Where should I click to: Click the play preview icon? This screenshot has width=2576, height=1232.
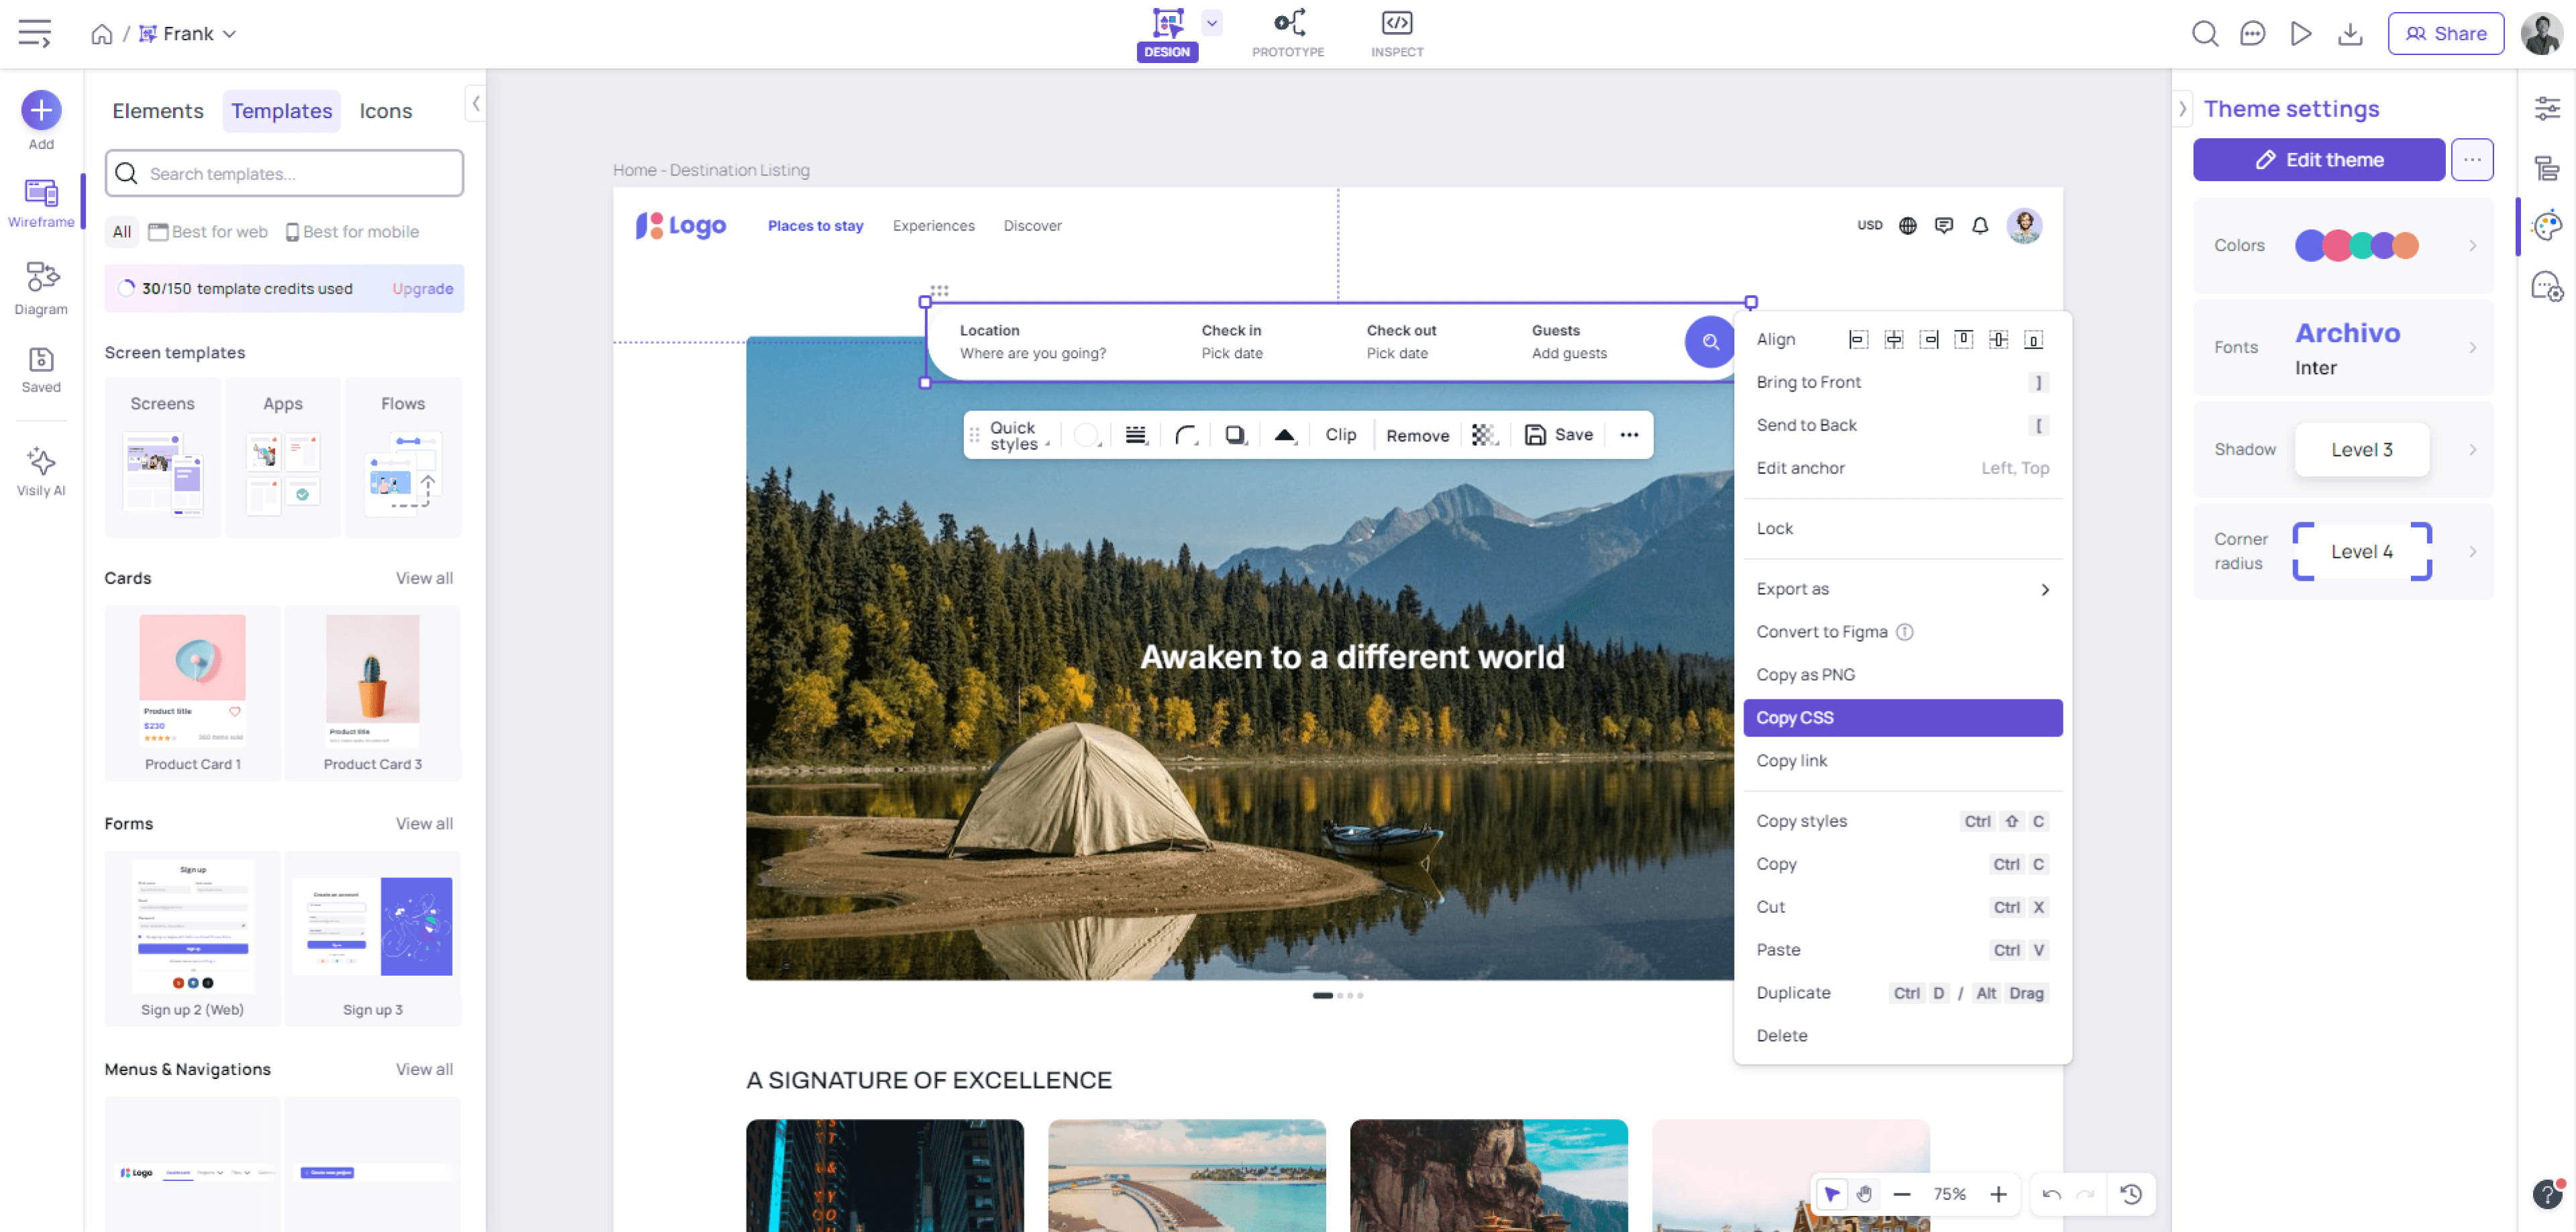2300,34
